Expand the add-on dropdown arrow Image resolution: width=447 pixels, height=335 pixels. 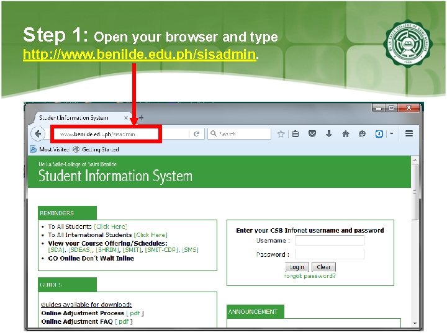(x=391, y=133)
